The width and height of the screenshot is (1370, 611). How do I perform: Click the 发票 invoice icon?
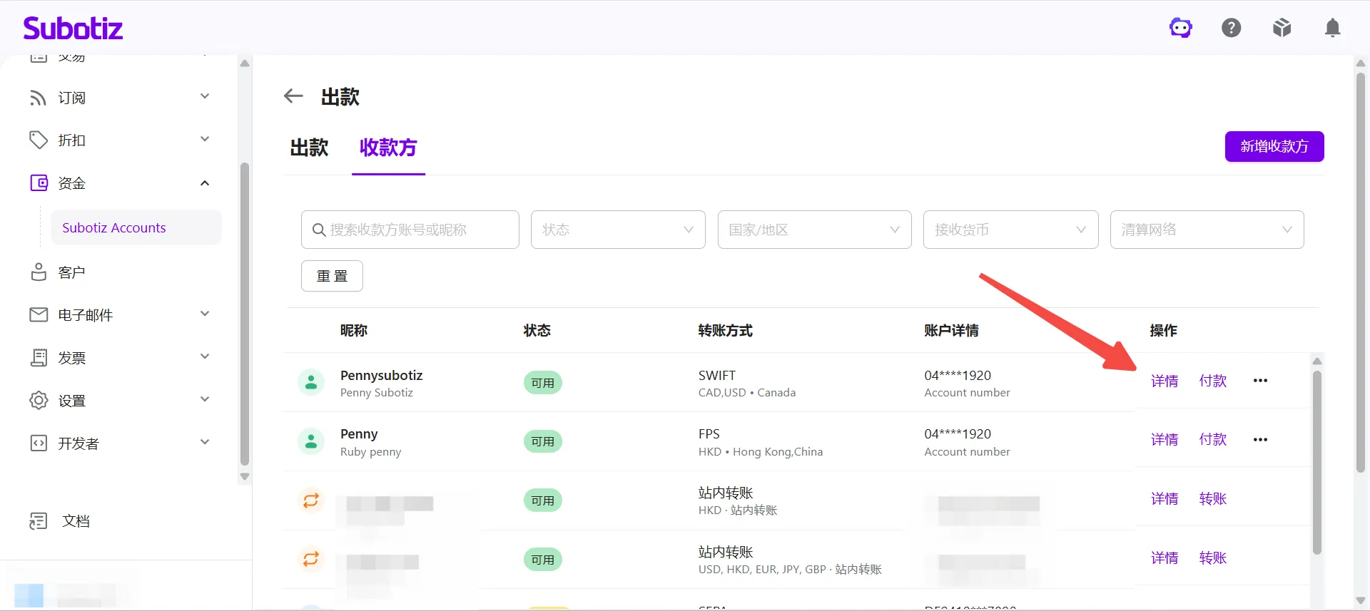click(x=39, y=357)
